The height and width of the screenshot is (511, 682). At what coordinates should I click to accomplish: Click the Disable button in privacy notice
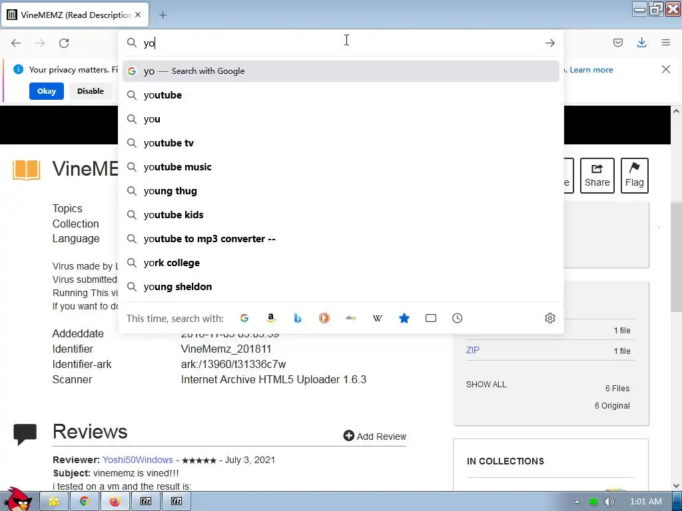(91, 91)
